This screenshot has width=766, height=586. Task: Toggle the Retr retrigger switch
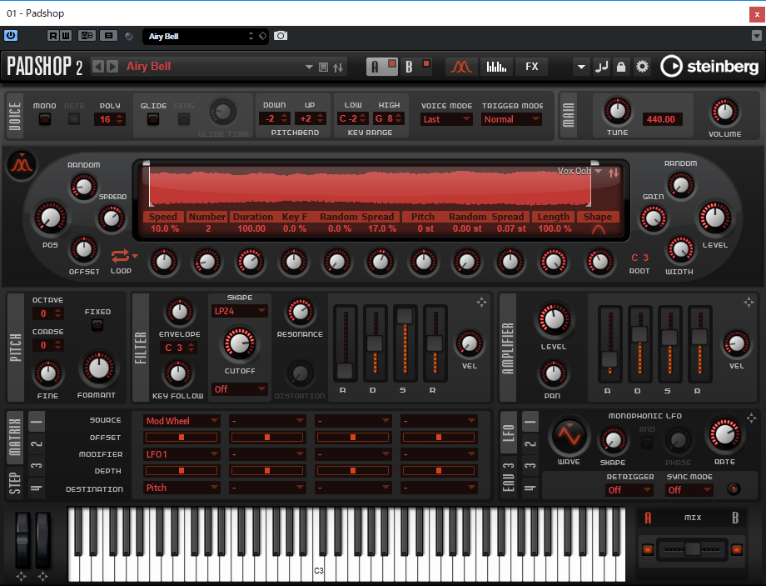(74, 119)
